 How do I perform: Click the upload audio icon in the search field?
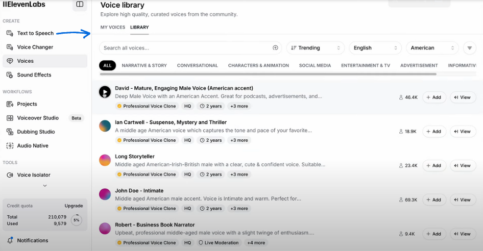(x=275, y=48)
